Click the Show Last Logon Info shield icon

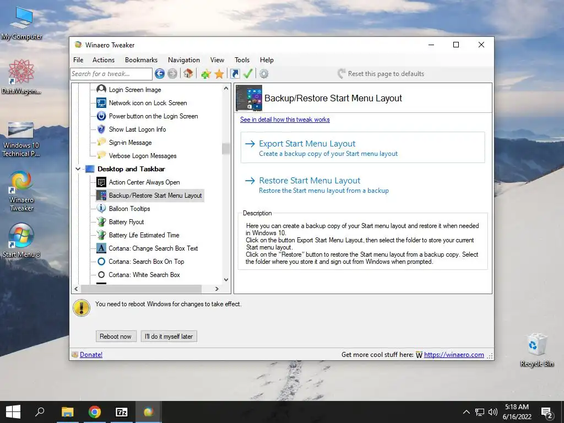101,129
